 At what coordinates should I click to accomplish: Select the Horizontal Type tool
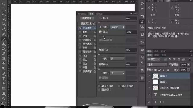coord(4,79)
